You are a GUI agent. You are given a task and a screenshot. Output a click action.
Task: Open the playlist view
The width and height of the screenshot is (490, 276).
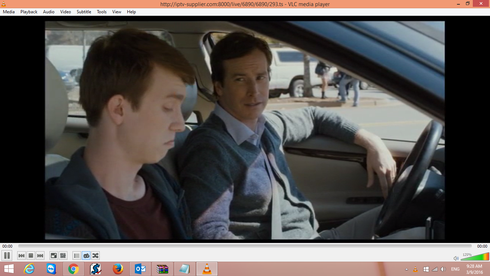pyautogui.click(x=76, y=256)
